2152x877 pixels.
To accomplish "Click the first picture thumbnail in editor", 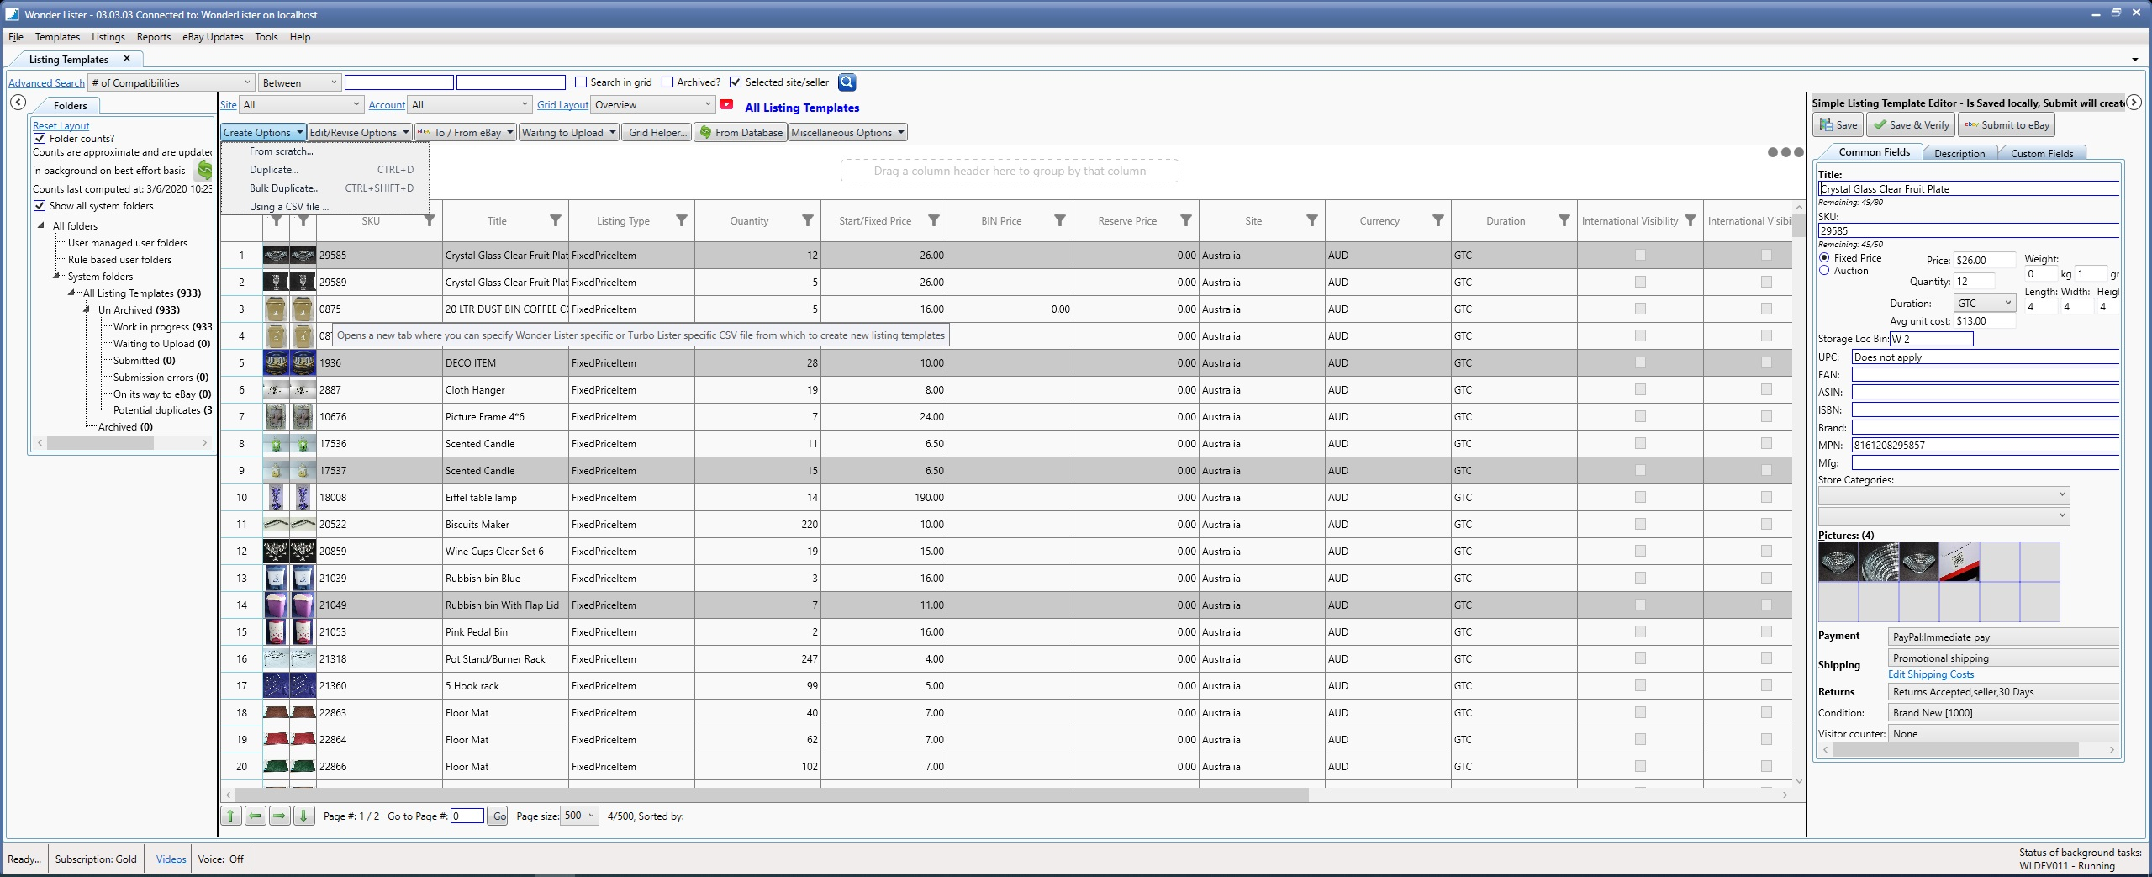I will (x=1838, y=562).
